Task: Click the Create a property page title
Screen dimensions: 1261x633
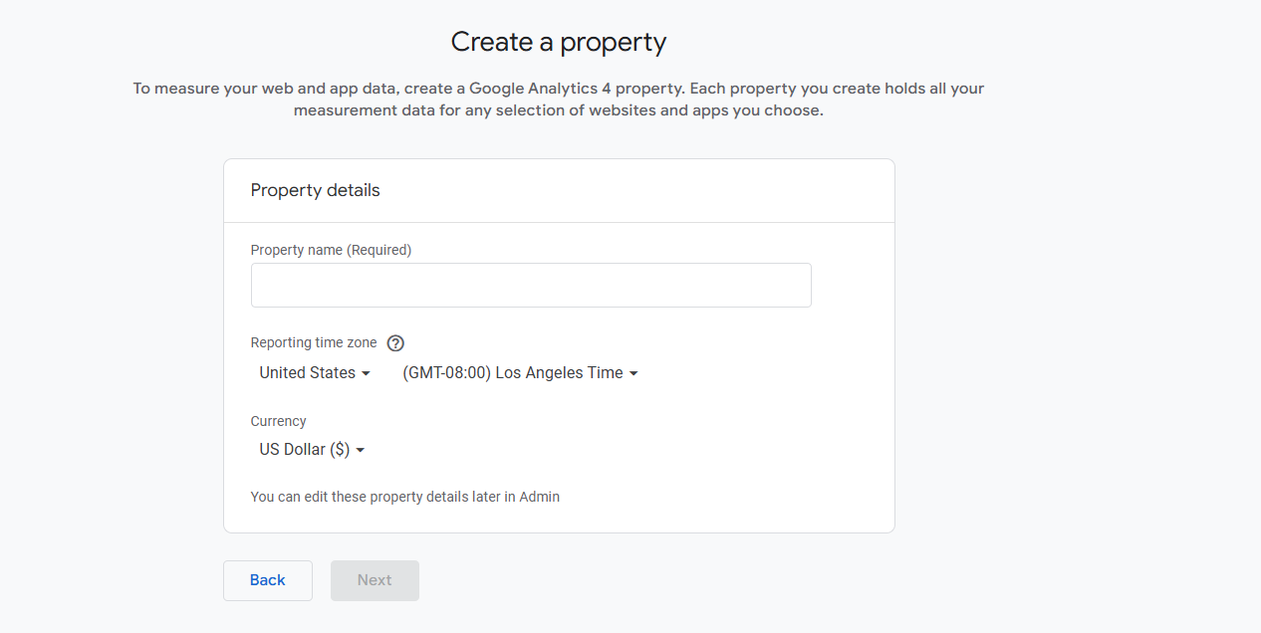Action: coord(558,42)
